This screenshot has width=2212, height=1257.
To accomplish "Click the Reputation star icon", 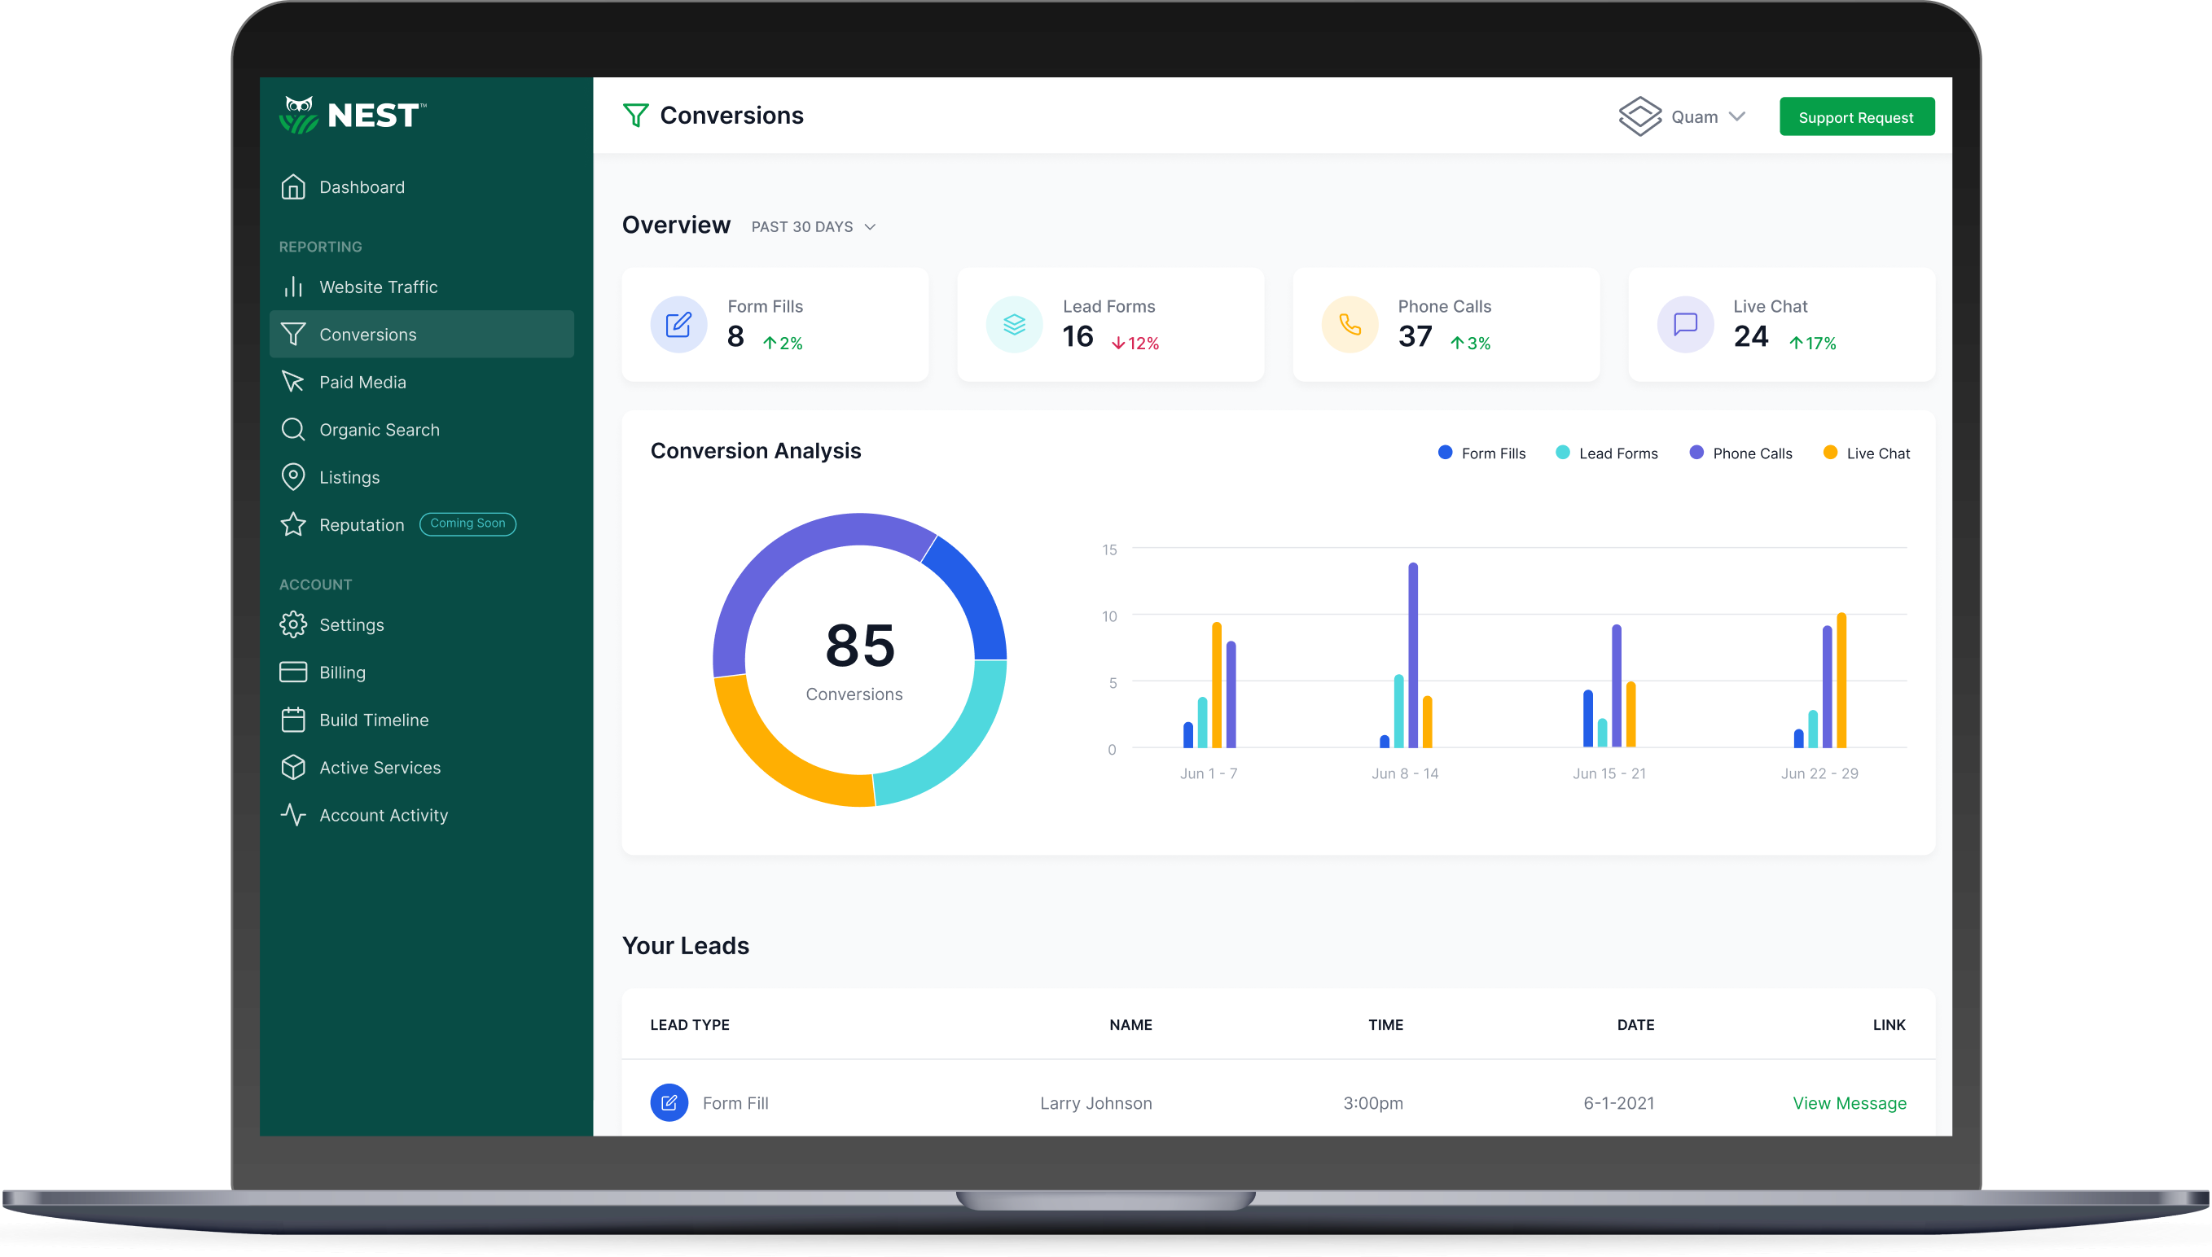I will point(292,524).
